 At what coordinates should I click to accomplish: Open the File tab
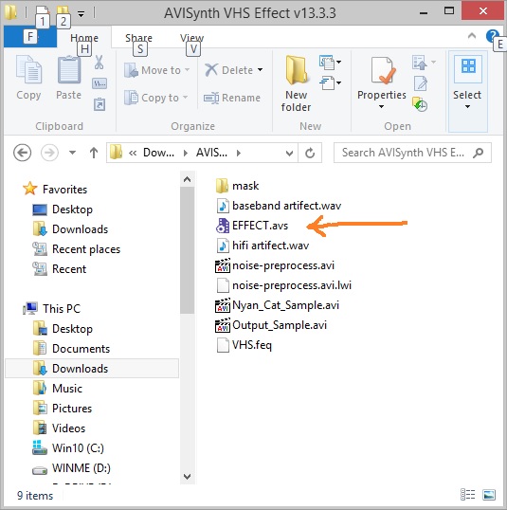pos(30,38)
